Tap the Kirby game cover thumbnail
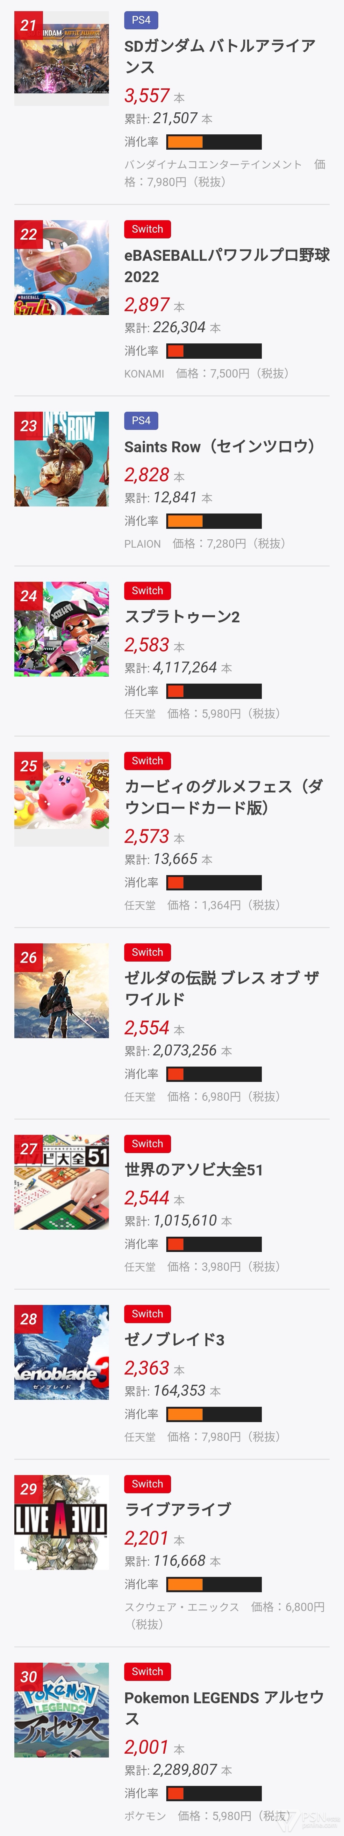Viewport: 344px width, 1836px height. pyautogui.click(x=62, y=800)
